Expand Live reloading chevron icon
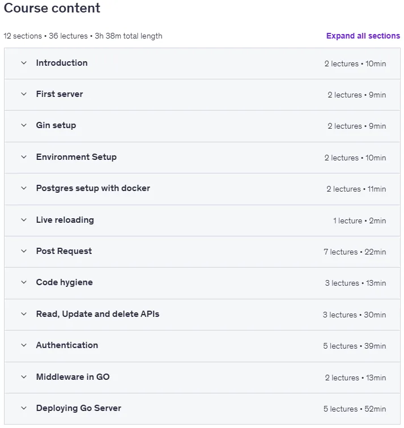Viewport: 404px width, 428px height. coord(24,220)
